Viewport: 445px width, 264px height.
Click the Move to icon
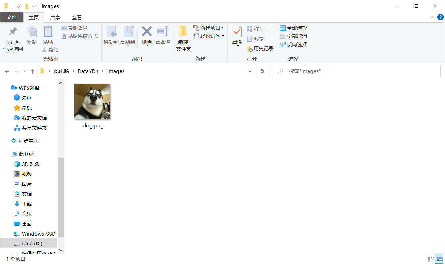point(111,32)
